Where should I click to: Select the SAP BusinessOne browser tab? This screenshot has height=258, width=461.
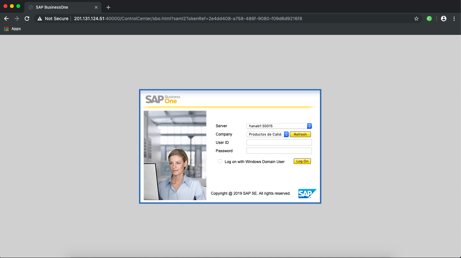(x=63, y=7)
